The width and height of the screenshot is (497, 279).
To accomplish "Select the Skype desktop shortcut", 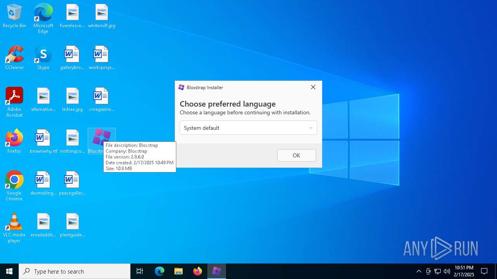I will pyautogui.click(x=43, y=58).
